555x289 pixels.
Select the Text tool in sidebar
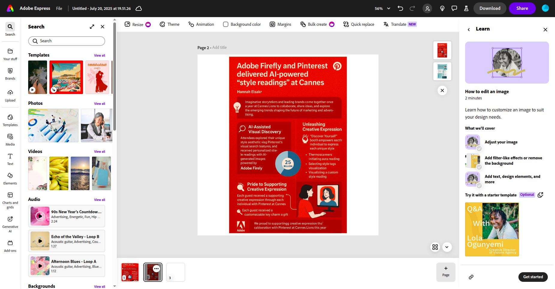tap(10, 159)
